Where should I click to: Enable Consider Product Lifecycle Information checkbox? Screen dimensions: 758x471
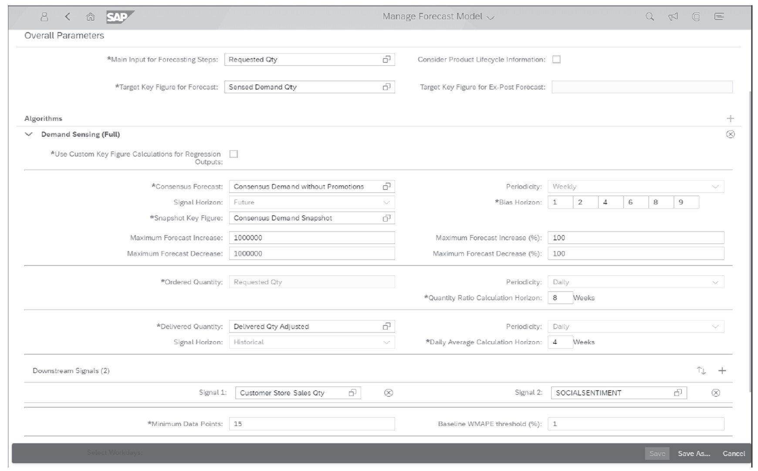(556, 60)
